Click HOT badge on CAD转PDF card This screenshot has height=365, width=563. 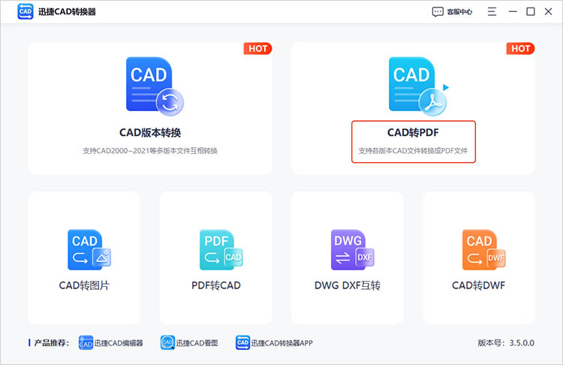[521, 49]
